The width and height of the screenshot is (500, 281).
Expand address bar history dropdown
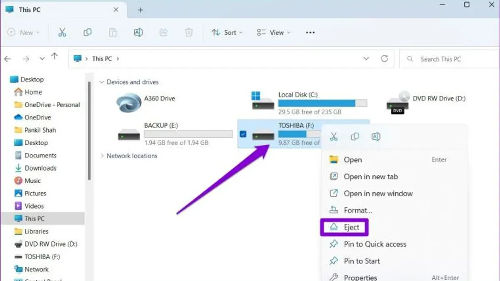[366, 59]
